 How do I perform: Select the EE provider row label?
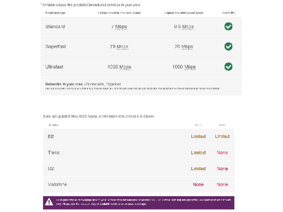[51, 136]
